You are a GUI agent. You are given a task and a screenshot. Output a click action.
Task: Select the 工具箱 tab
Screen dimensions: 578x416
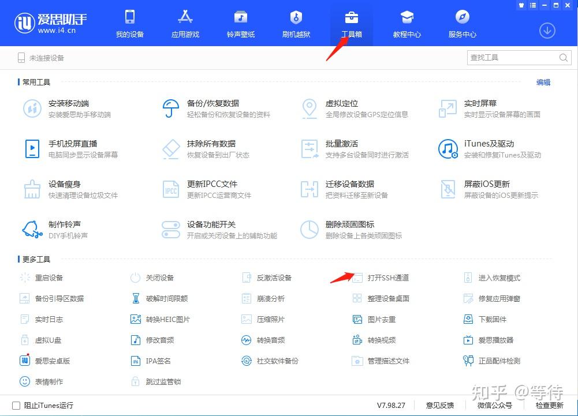pyautogui.click(x=351, y=24)
